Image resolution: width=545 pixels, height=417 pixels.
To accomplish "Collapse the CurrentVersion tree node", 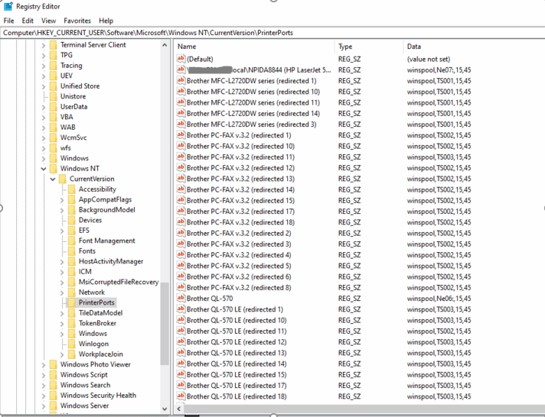I will 53,179.
